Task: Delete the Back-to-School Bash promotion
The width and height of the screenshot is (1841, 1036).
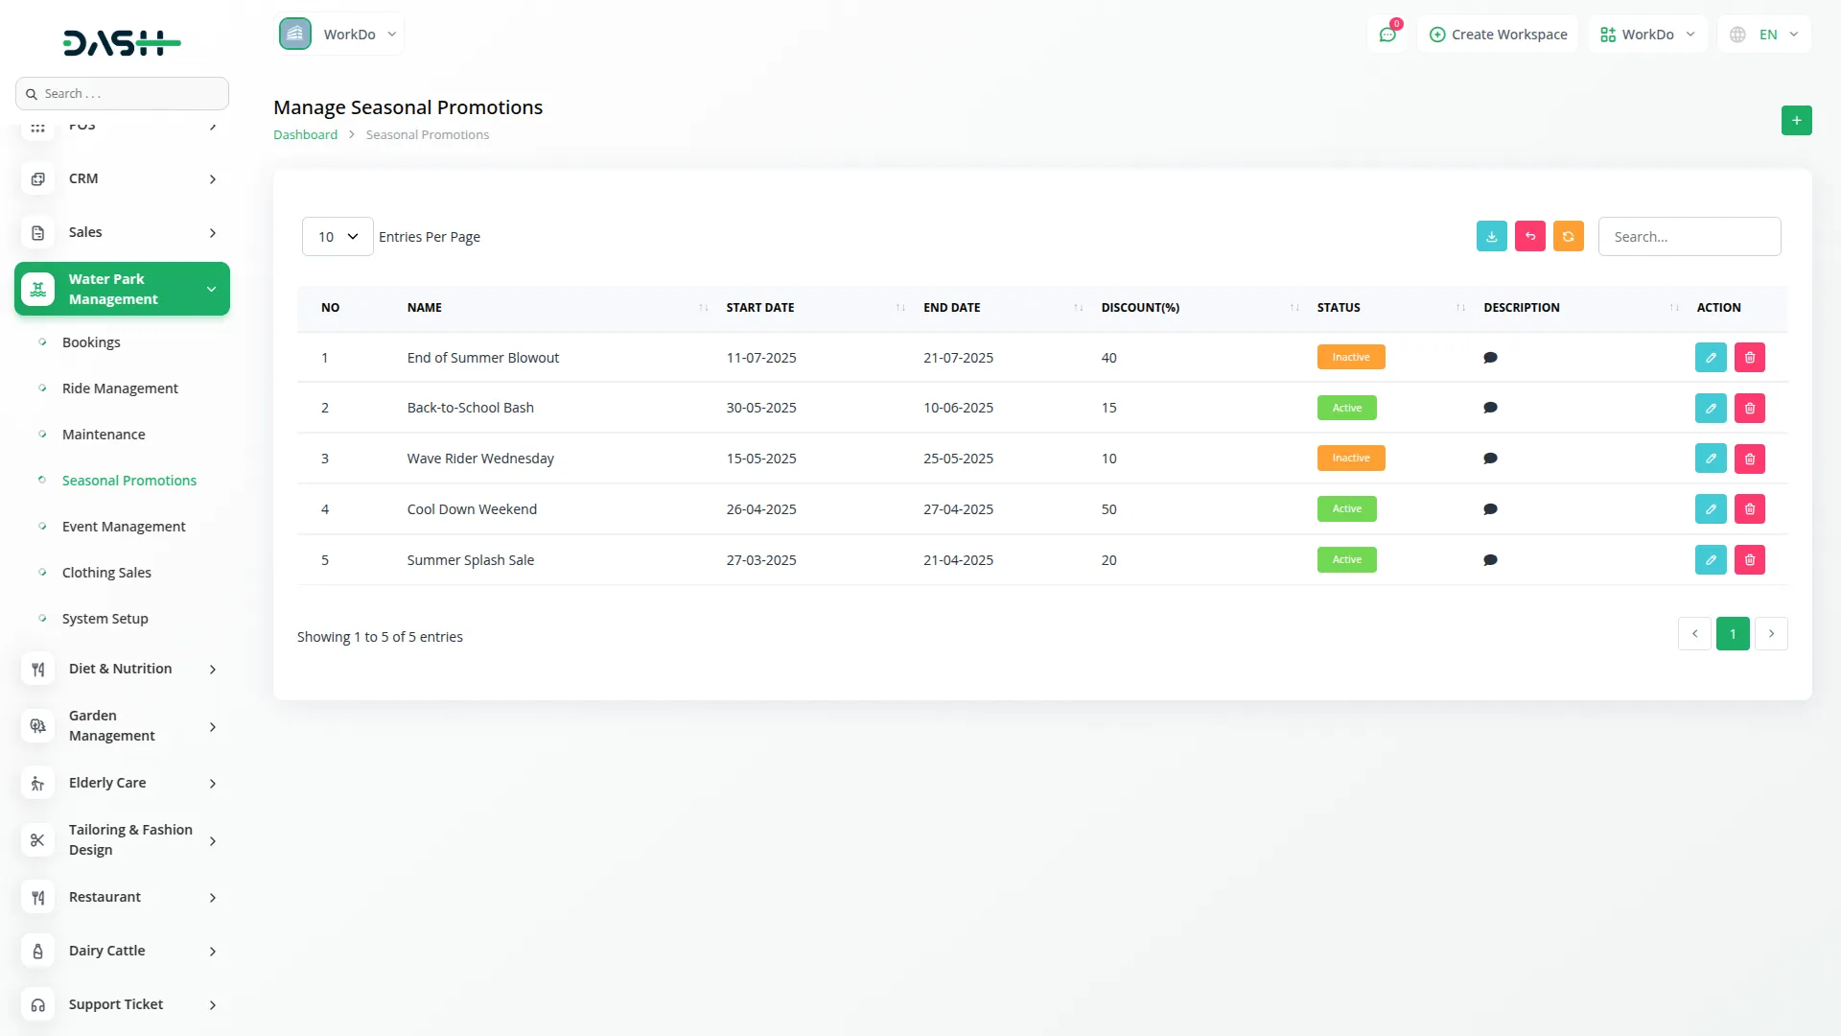Action: 1749,408
